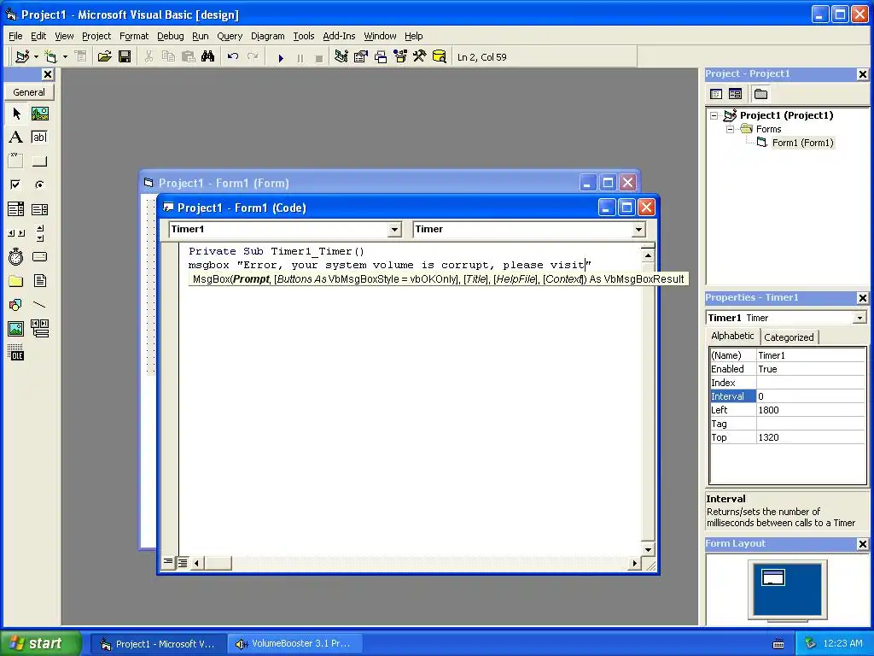
Task: Open Add Form dropdown arrow
Action: pyautogui.click(x=65, y=57)
